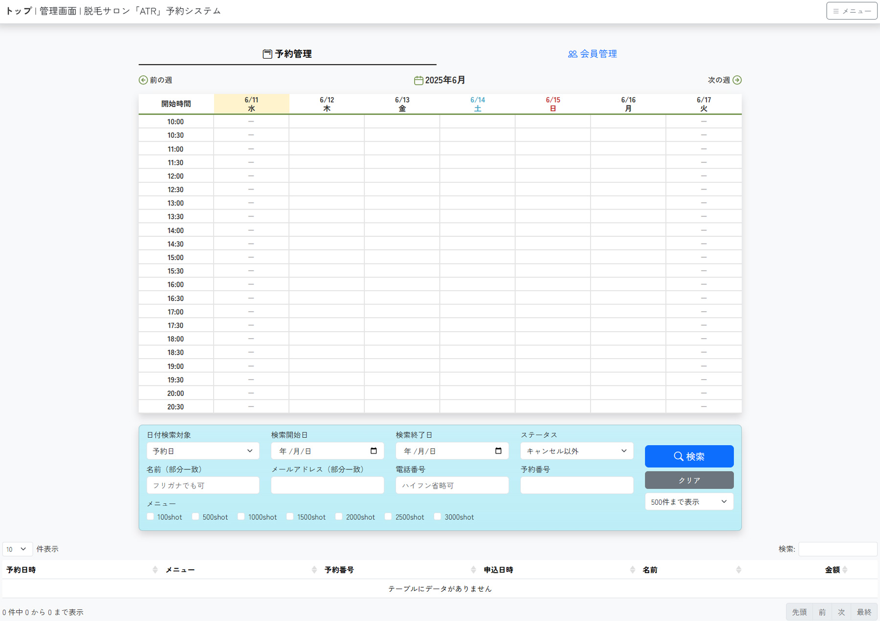Go to 先頭 pagination button
This screenshot has width=880, height=621.
click(x=799, y=612)
